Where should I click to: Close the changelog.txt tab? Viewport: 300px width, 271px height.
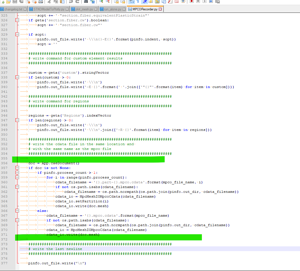[25, 9]
